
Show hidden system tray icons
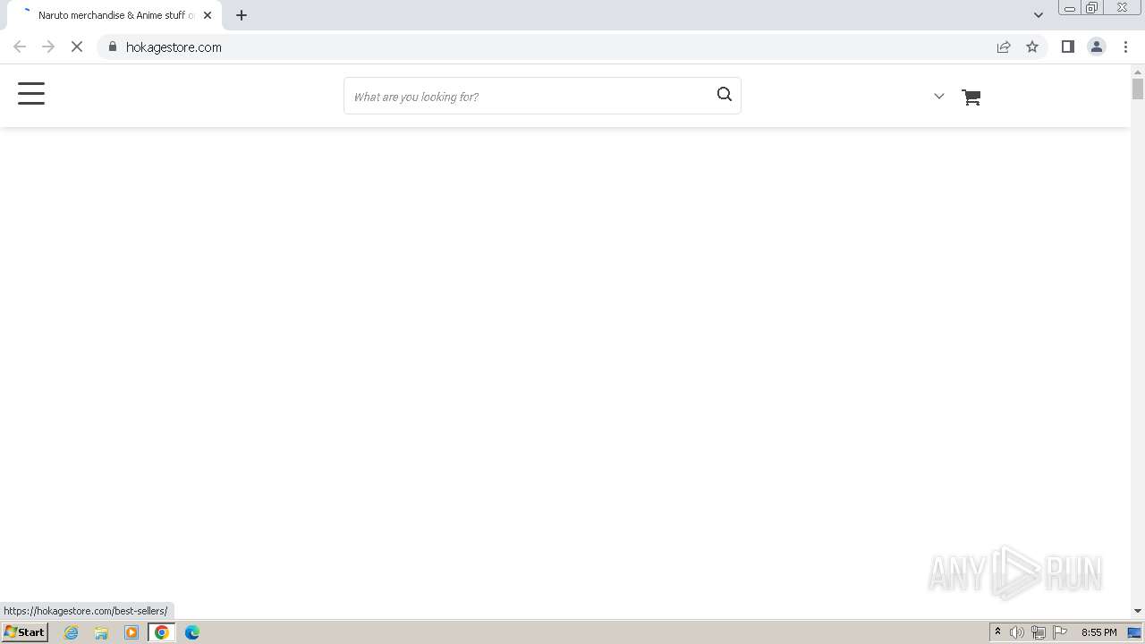click(997, 632)
